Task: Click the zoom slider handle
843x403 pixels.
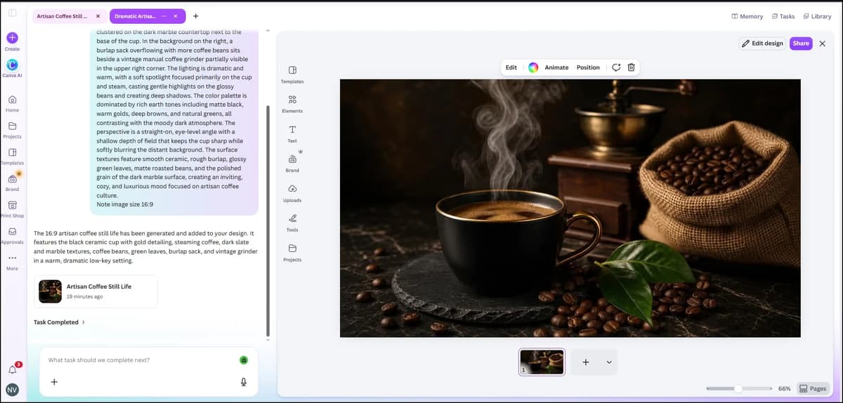Action: [x=738, y=388]
